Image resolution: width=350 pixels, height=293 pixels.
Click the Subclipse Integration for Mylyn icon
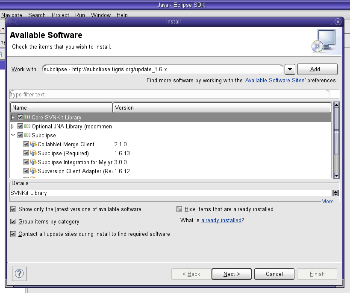(x=33, y=162)
